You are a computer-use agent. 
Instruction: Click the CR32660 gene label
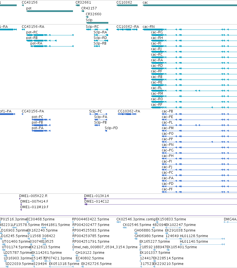tap(94, 14)
